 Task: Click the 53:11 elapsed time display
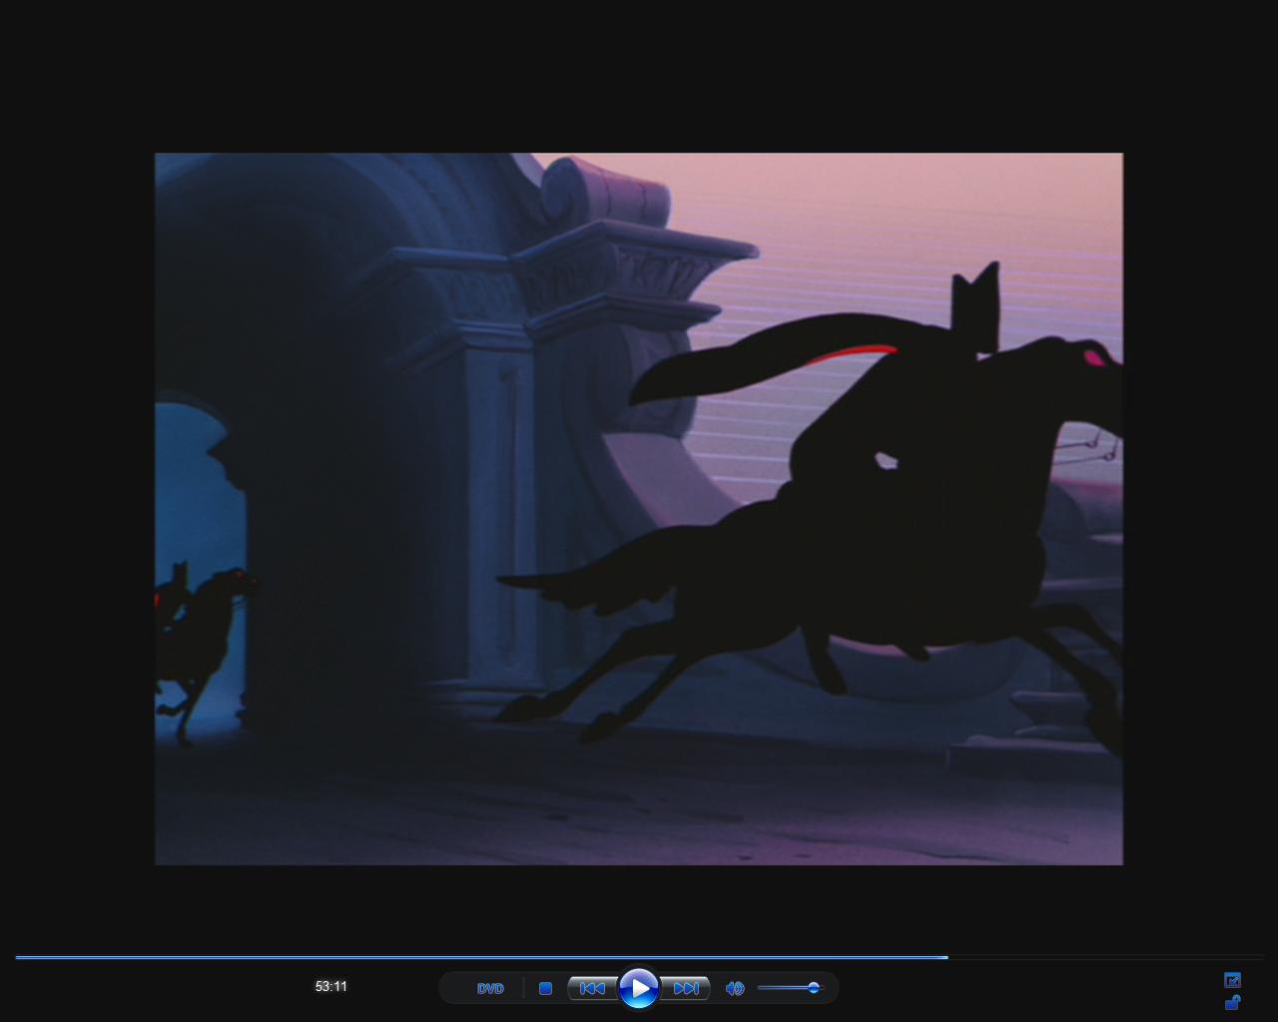[331, 986]
